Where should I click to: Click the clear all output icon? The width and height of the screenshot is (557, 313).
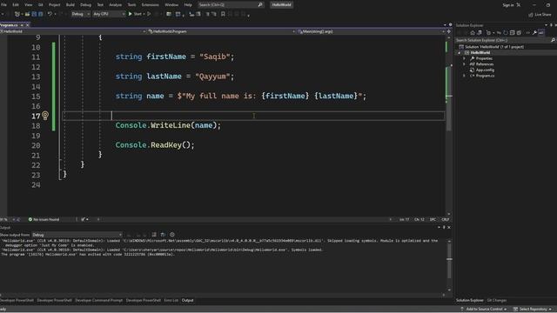click(154, 235)
